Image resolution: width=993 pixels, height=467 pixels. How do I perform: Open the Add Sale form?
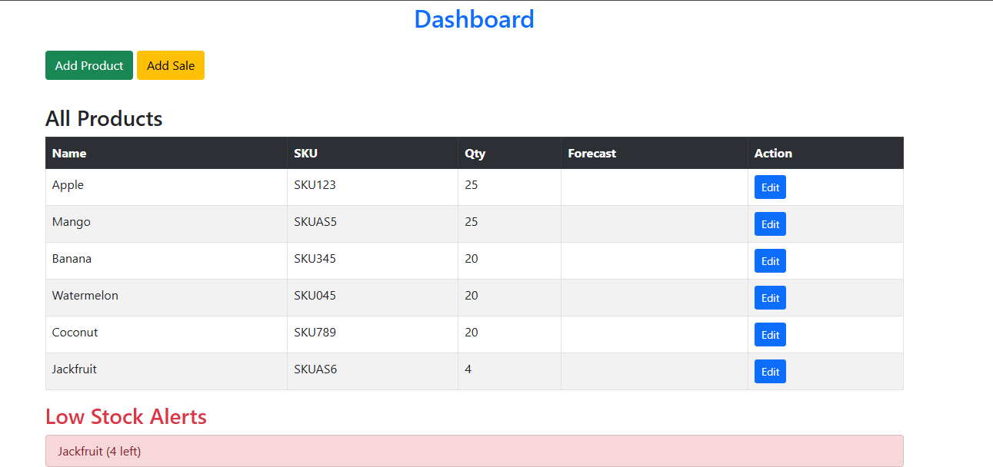tap(171, 65)
